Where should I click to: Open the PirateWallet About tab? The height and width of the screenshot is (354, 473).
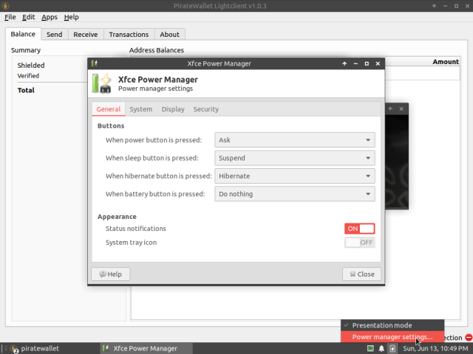(x=169, y=35)
